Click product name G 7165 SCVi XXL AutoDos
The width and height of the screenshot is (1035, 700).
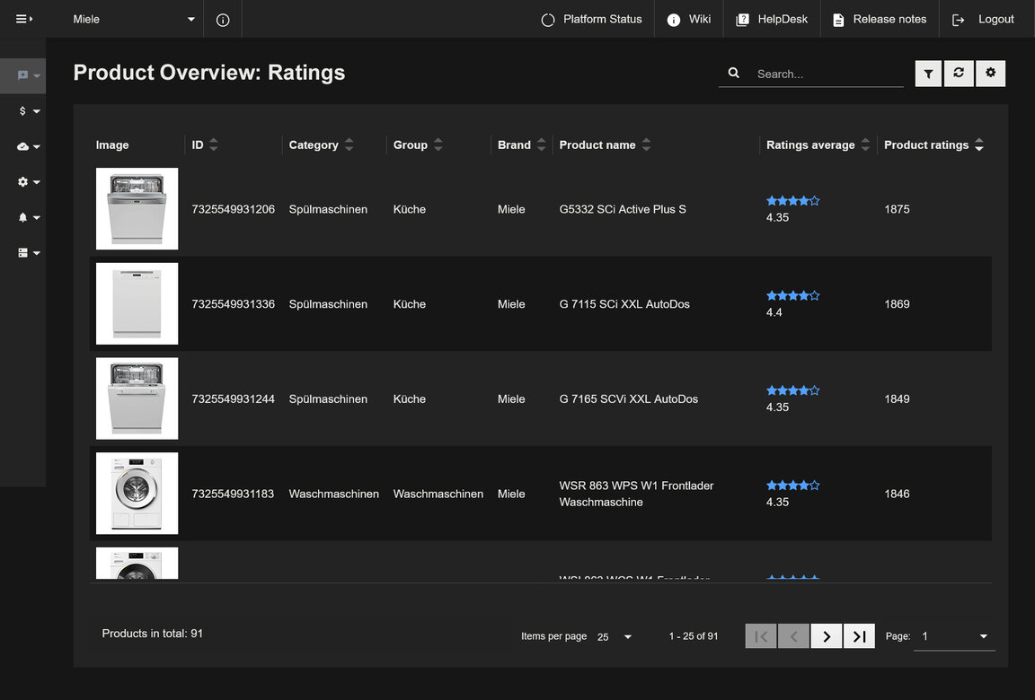[628, 399]
